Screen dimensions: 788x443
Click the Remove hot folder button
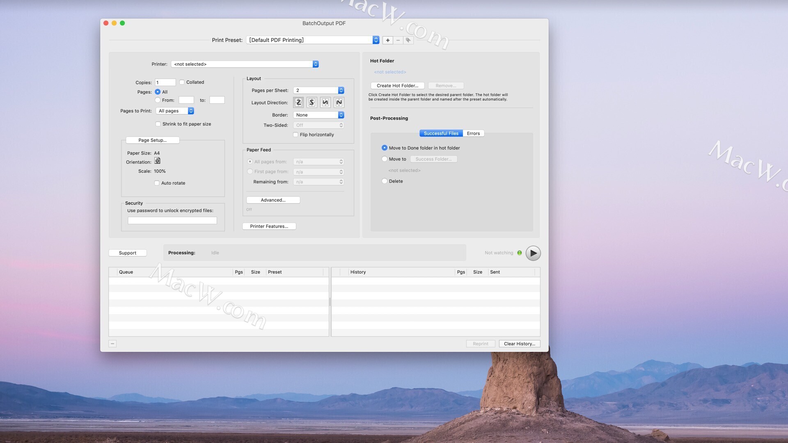446,86
